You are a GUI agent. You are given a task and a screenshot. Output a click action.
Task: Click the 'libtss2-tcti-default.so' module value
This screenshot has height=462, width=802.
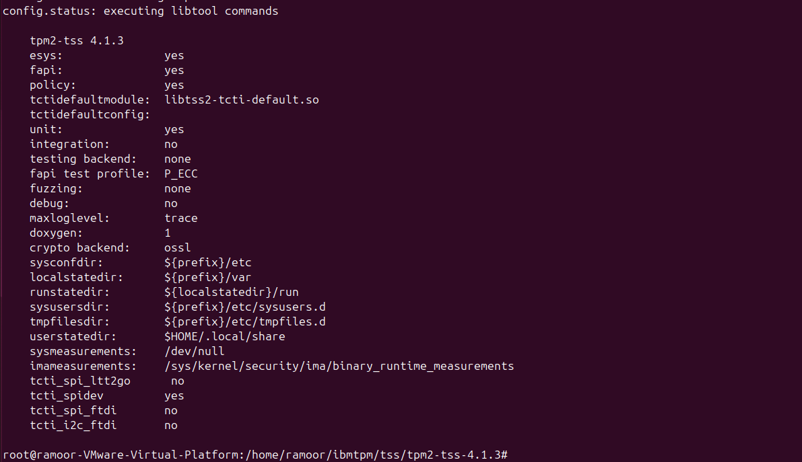coord(241,100)
